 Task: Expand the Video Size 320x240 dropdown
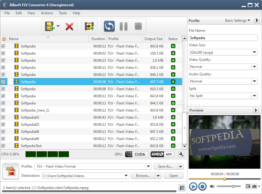tap(254, 53)
